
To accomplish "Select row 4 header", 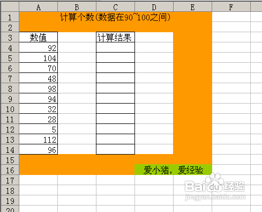I will (x=10, y=48).
